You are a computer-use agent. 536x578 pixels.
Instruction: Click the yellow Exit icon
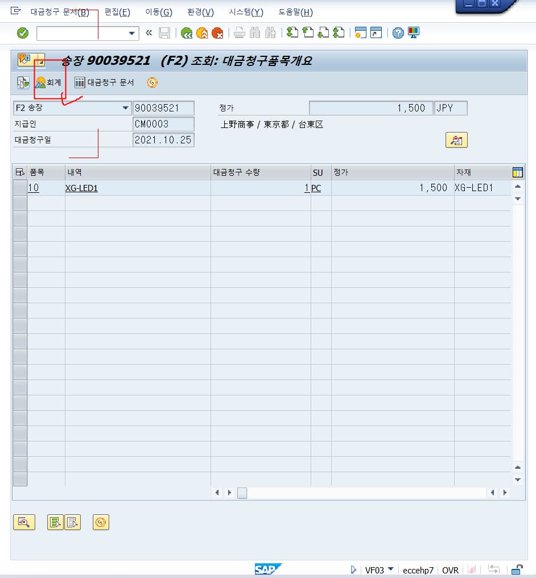[202, 33]
